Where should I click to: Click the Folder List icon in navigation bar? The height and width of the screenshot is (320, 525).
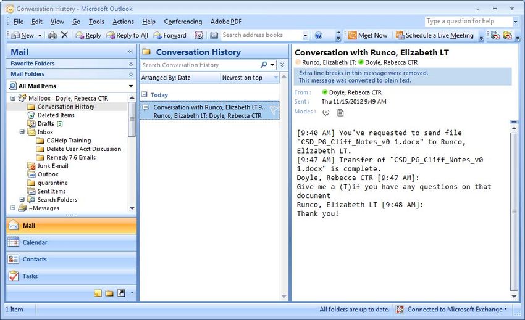click(x=109, y=293)
